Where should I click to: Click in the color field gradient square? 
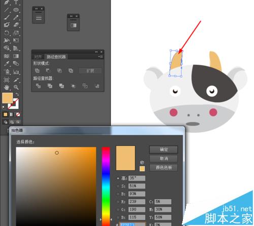pyautogui.click(x=56, y=186)
